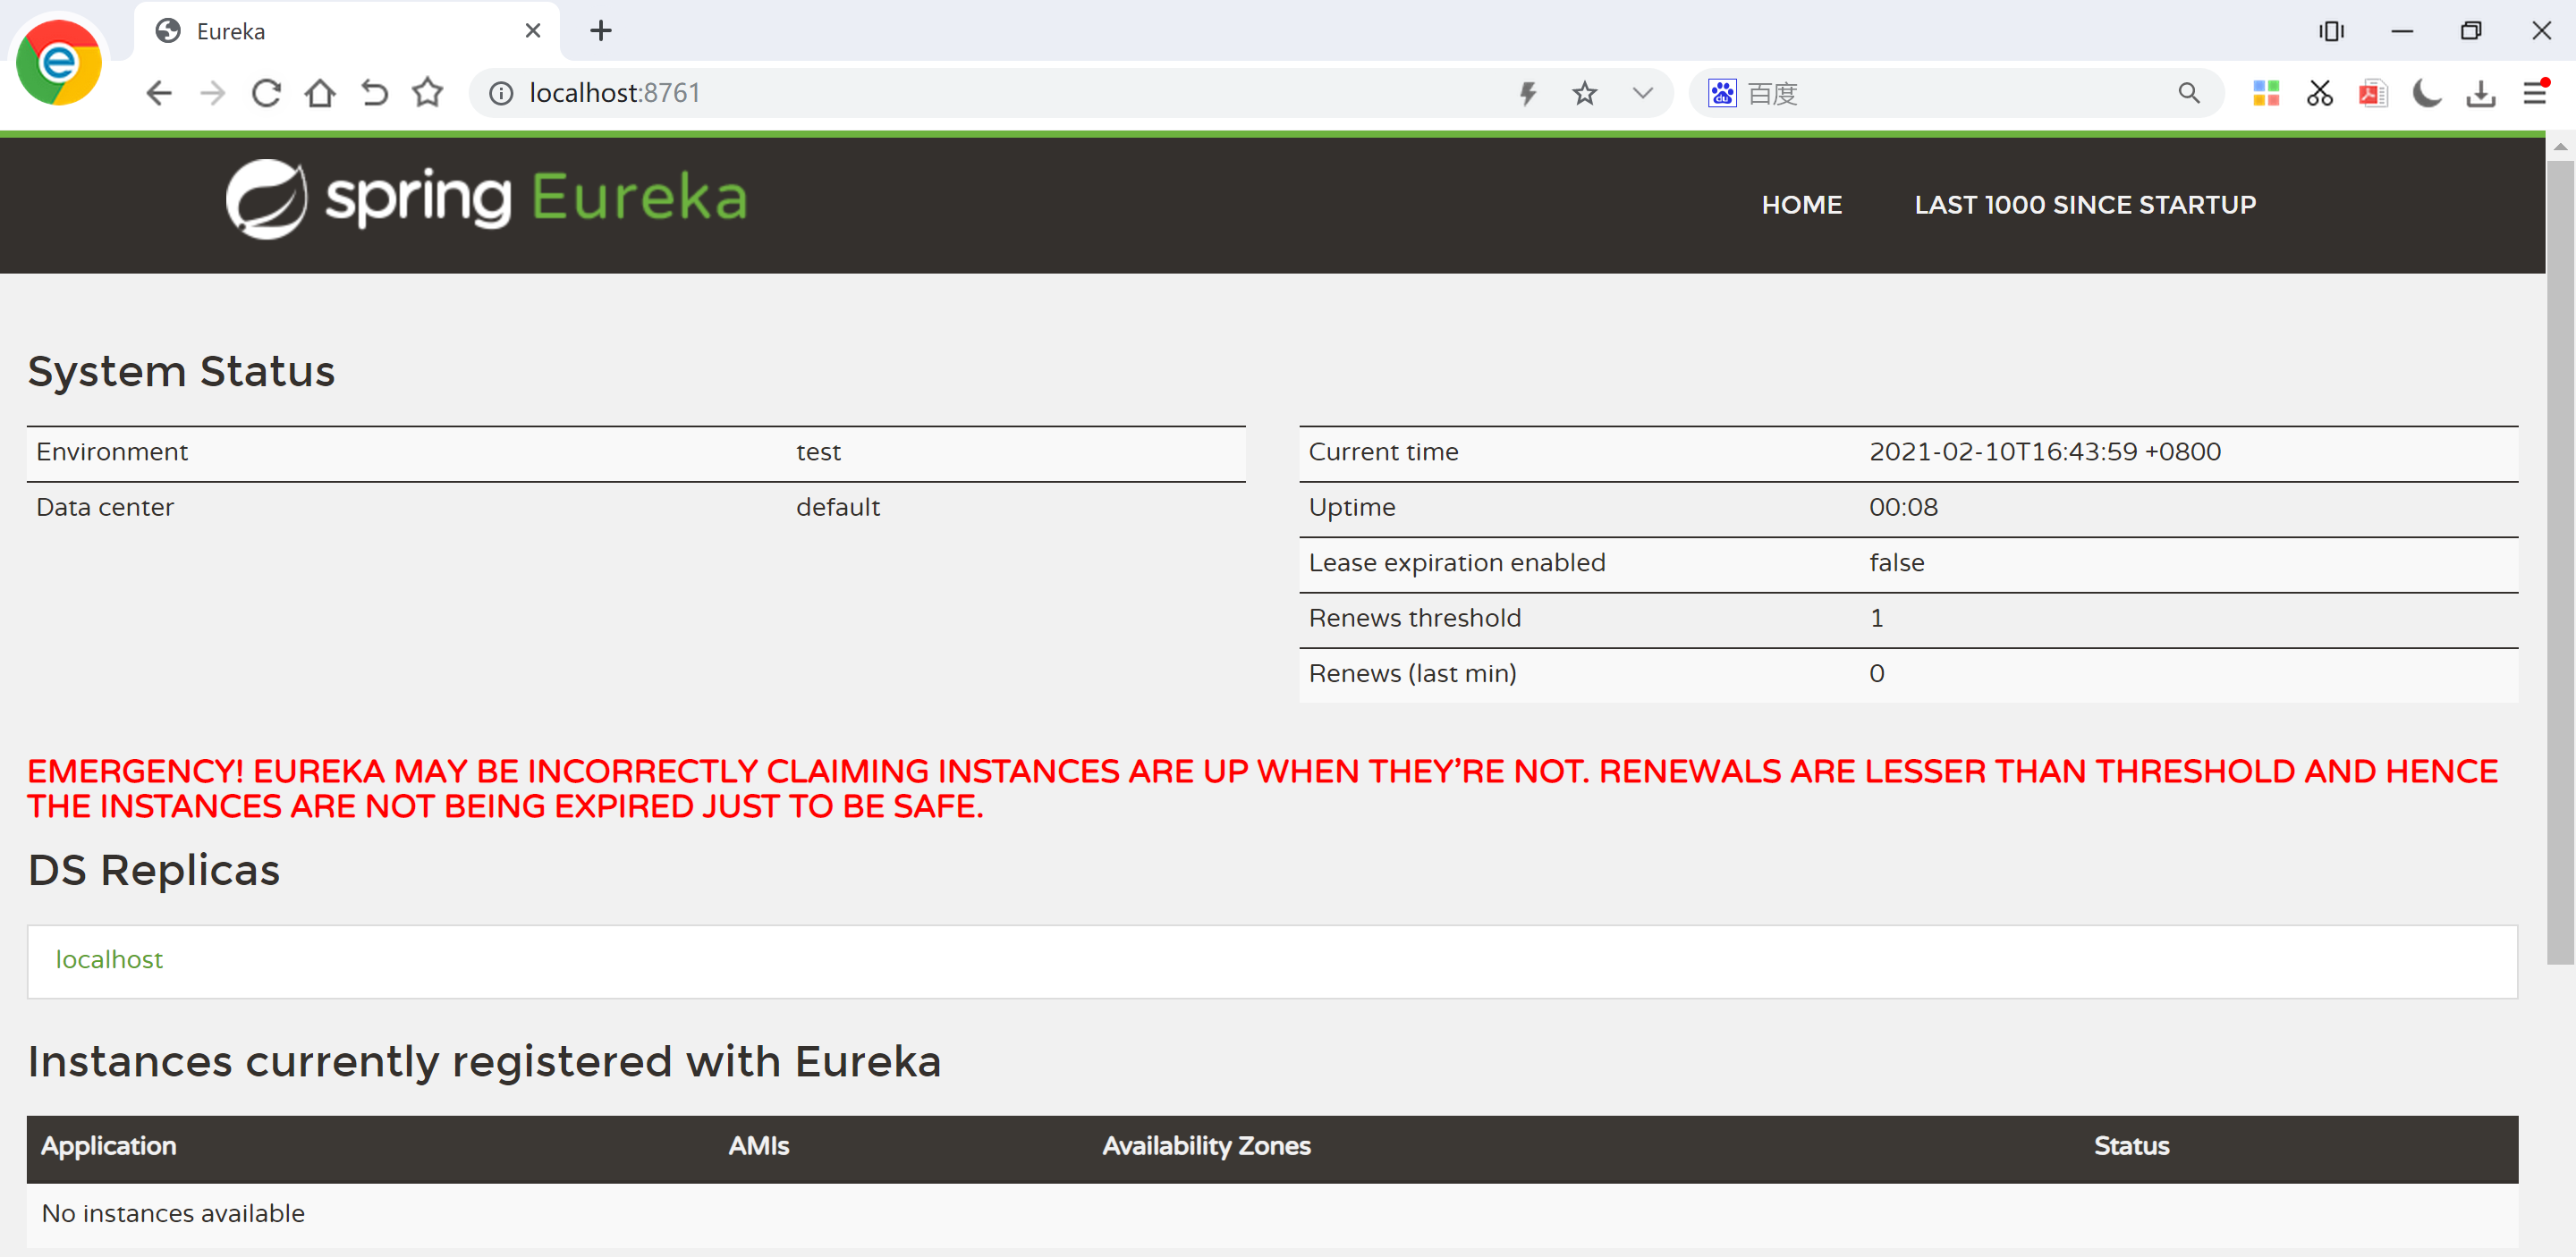
Task: Click the red EMERGENCY warning text
Action: click(1262, 789)
